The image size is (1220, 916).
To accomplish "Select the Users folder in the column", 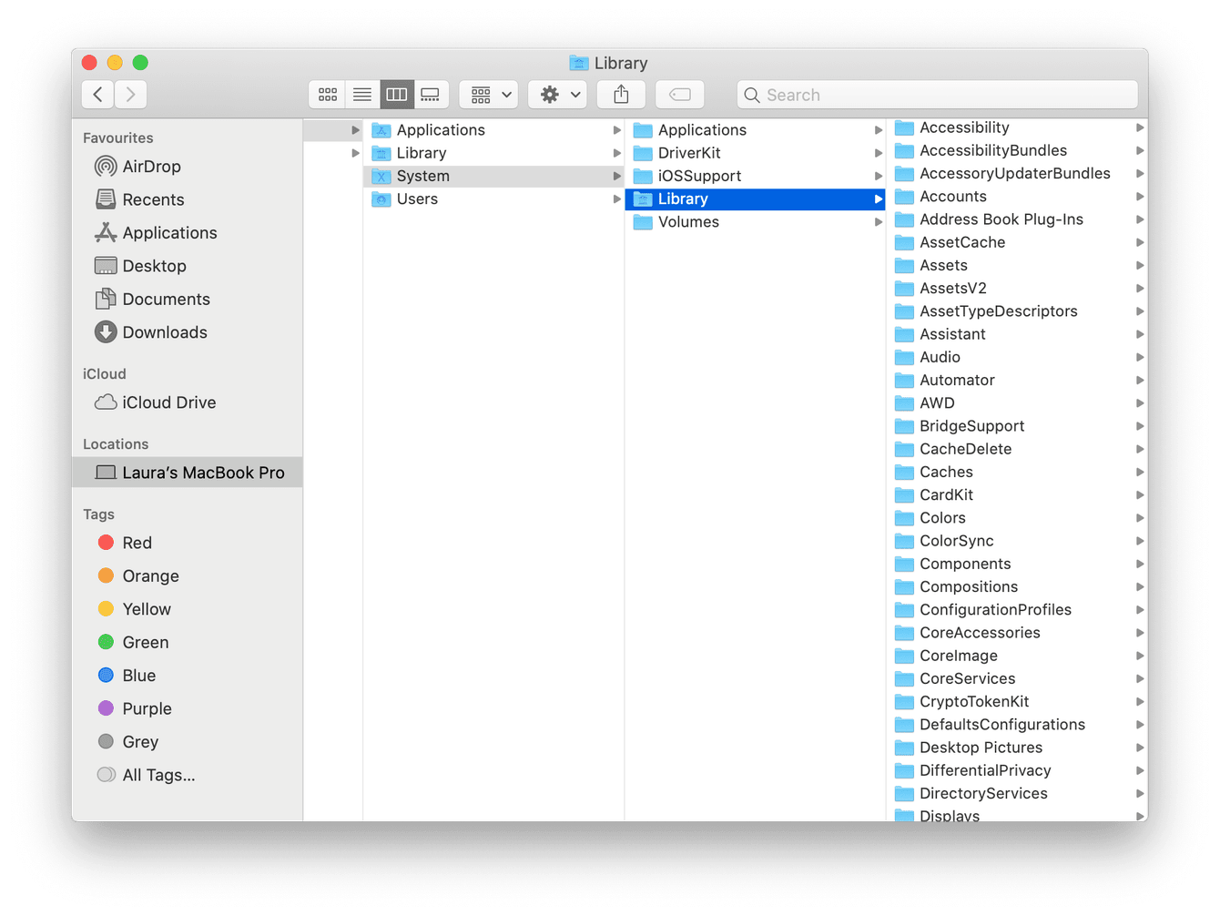I will 417,199.
